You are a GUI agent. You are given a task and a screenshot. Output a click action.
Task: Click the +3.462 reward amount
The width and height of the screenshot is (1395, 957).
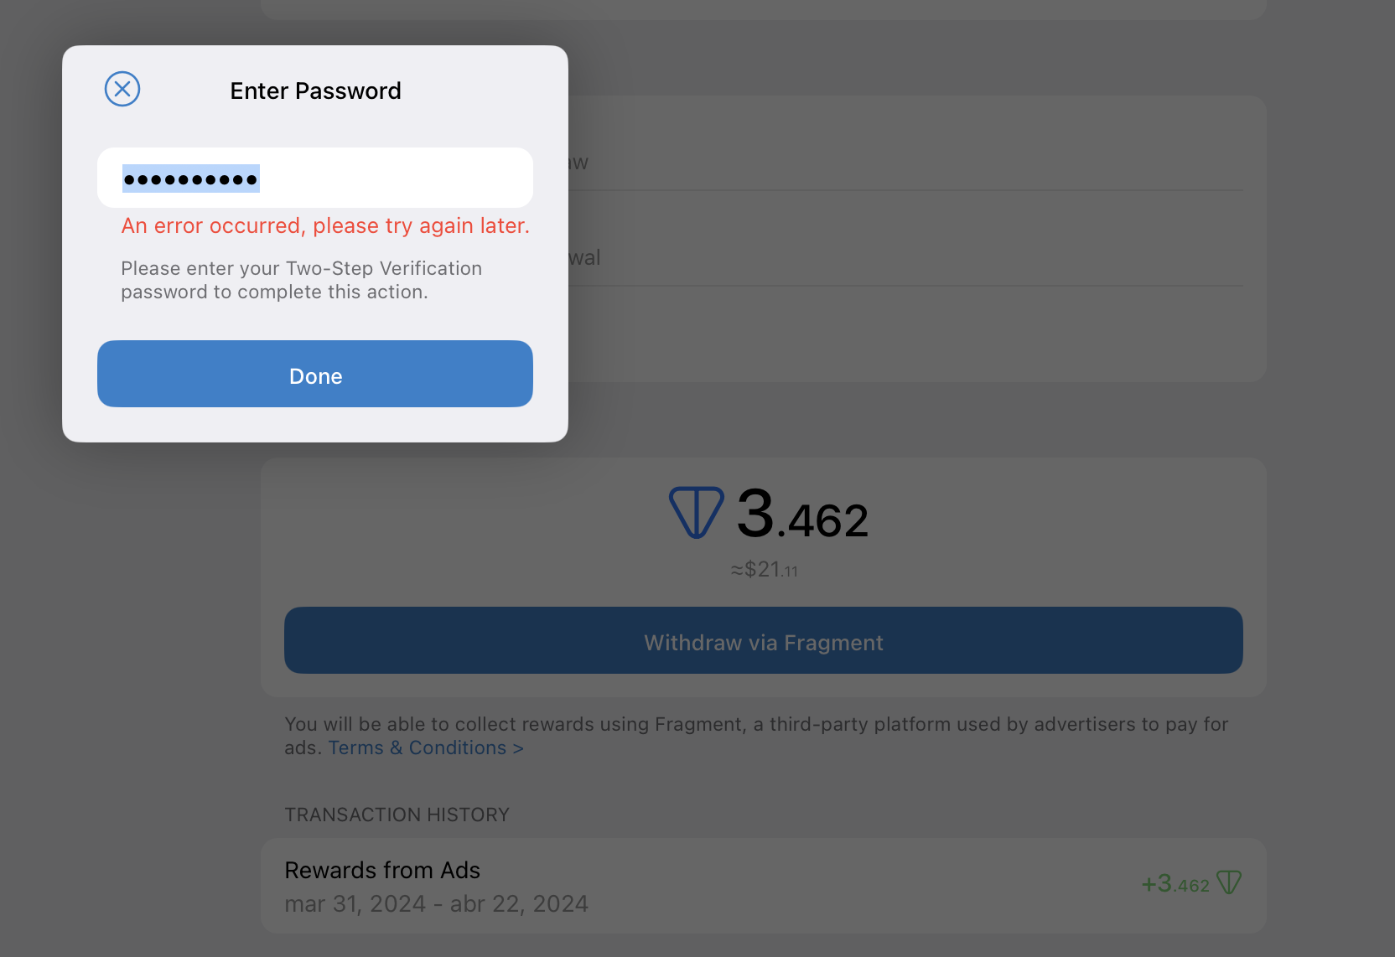click(x=1175, y=884)
